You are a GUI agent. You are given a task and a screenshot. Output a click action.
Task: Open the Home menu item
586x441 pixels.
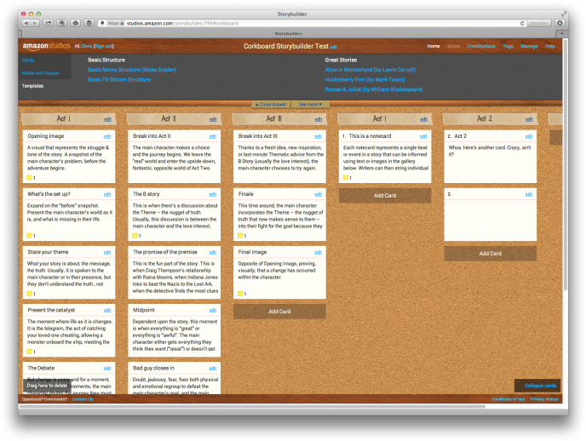(x=434, y=46)
